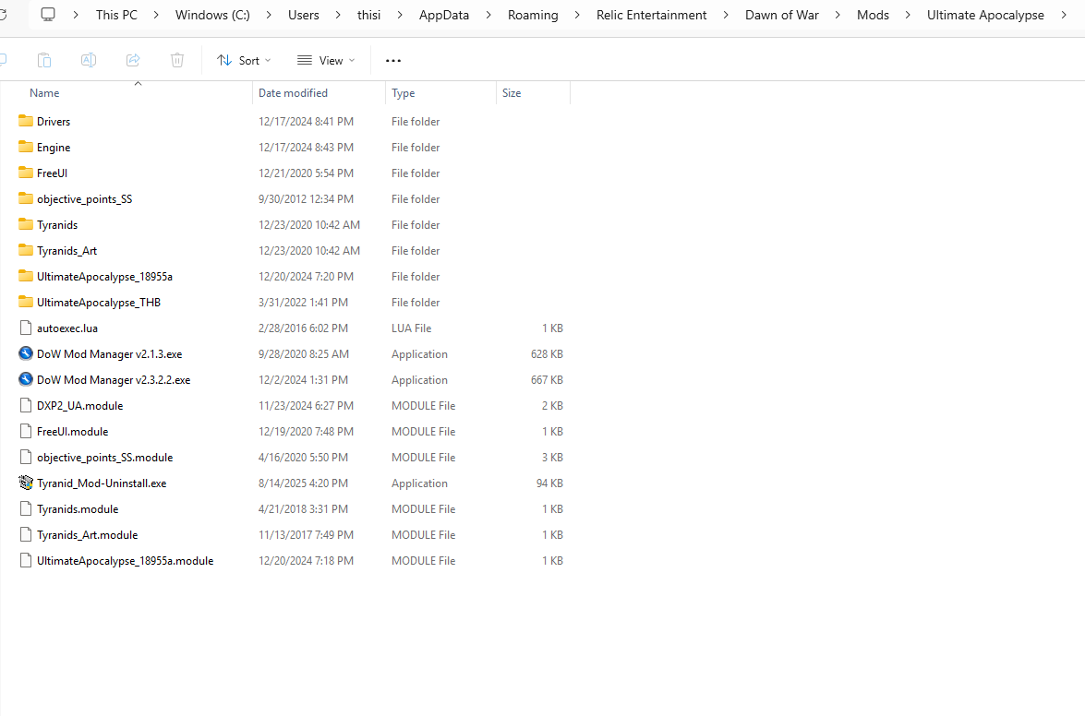This screenshot has height=716, width=1085.
Task: Select the Tyranids folder icon
Action: (x=26, y=224)
